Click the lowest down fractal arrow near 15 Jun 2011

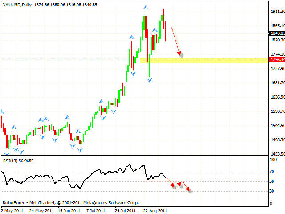(x=80, y=150)
